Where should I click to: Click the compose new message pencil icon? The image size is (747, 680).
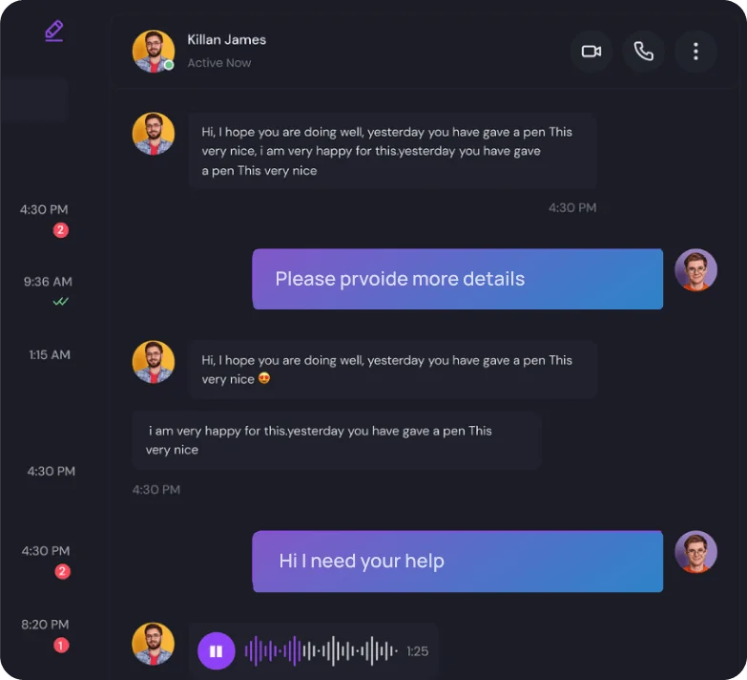click(x=54, y=31)
